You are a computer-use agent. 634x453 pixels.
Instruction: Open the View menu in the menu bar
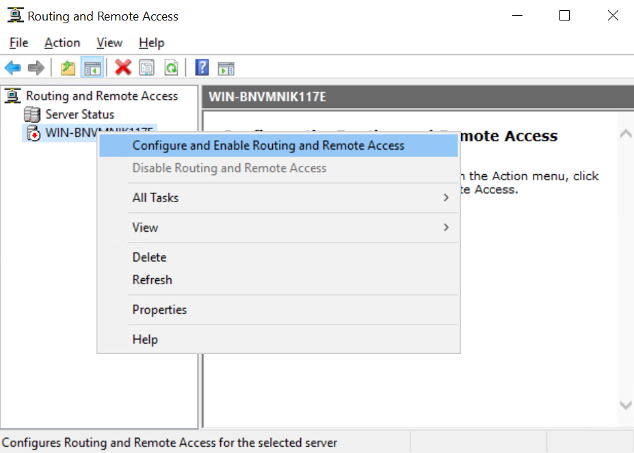[x=109, y=43]
